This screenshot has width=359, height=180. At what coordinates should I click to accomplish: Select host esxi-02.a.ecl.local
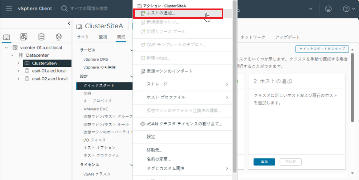click(x=50, y=79)
